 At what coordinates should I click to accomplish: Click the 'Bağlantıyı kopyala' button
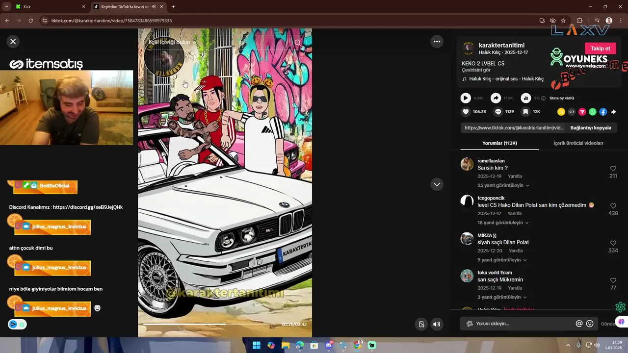(x=591, y=127)
